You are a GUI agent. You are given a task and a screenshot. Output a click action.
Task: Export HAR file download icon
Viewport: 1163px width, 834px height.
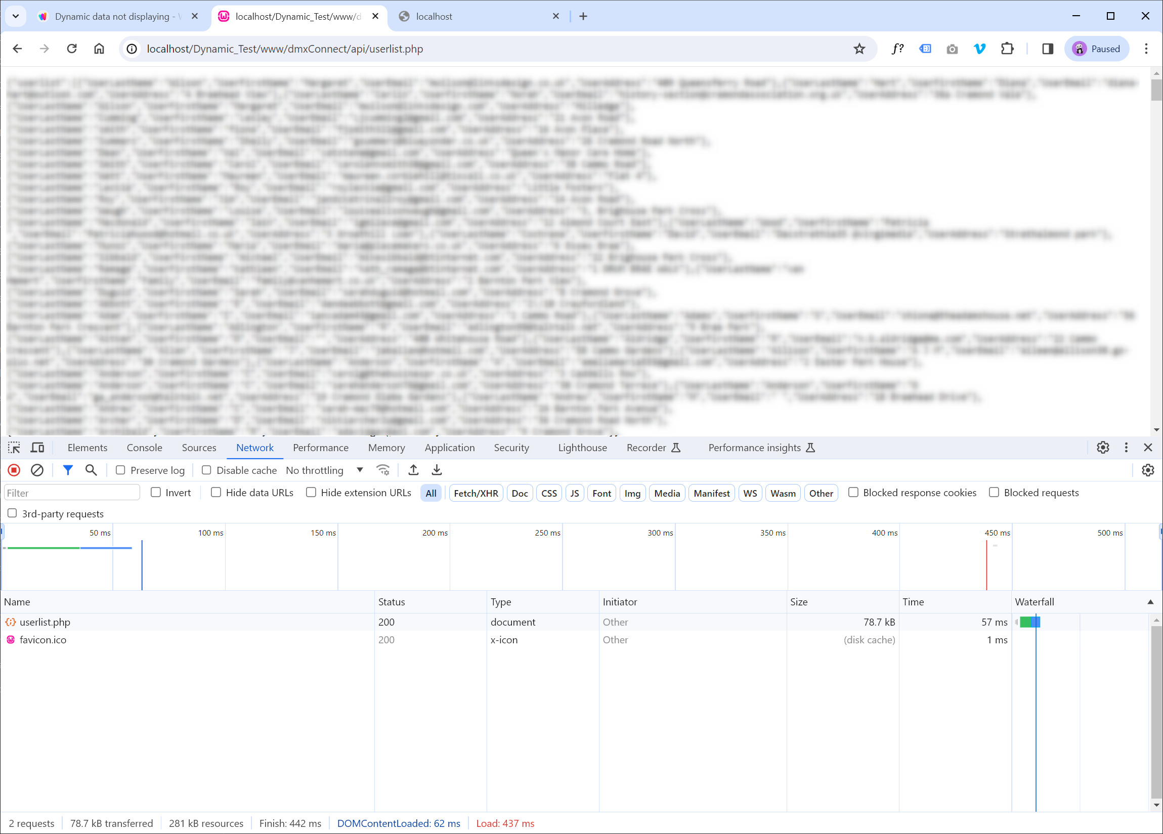pyautogui.click(x=437, y=470)
